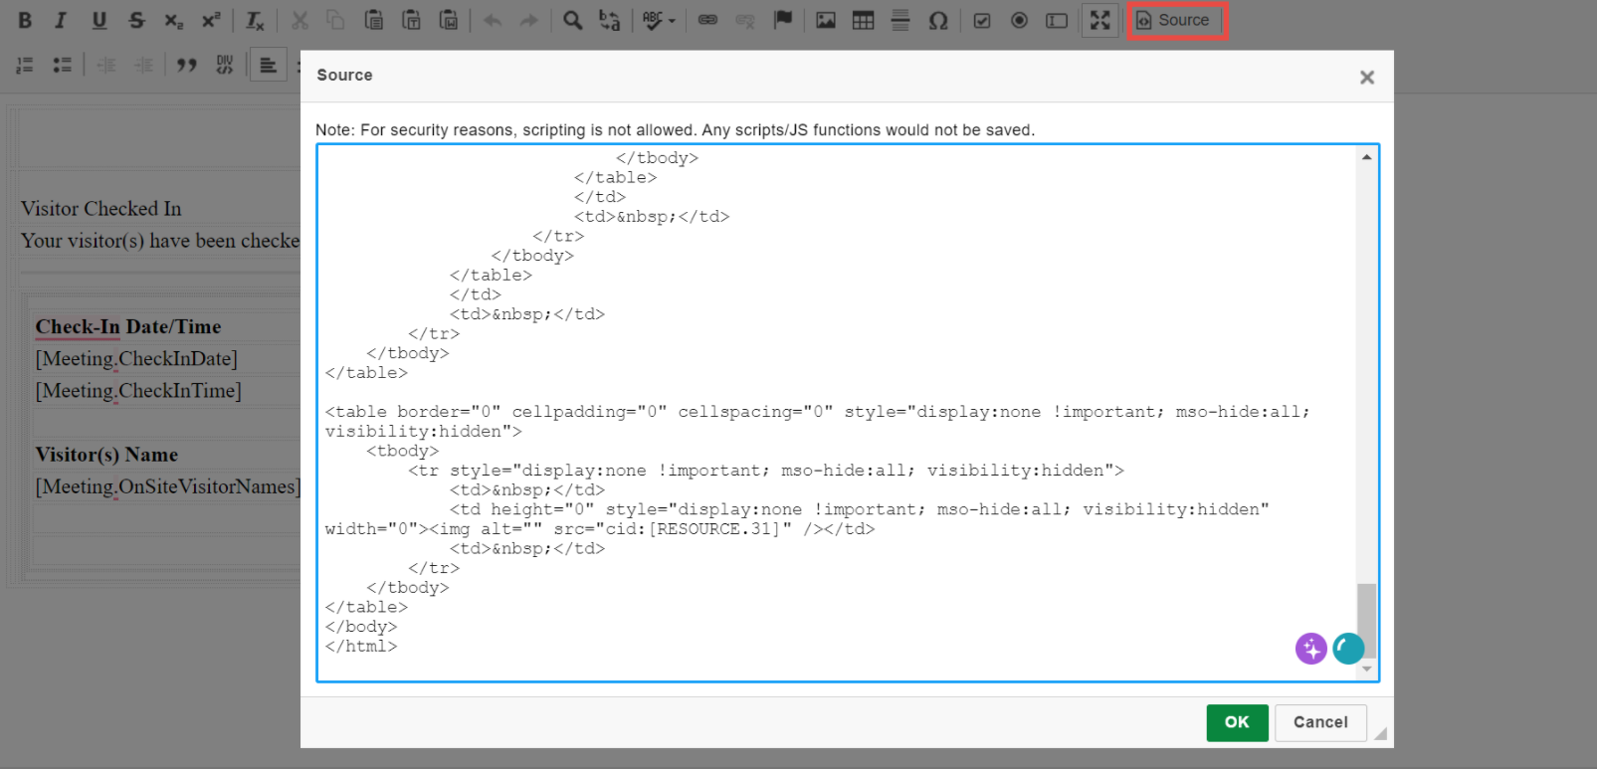Click the 'Check-In Date/Time' heading
This screenshot has width=1597, height=769.
pyautogui.click(x=128, y=327)
